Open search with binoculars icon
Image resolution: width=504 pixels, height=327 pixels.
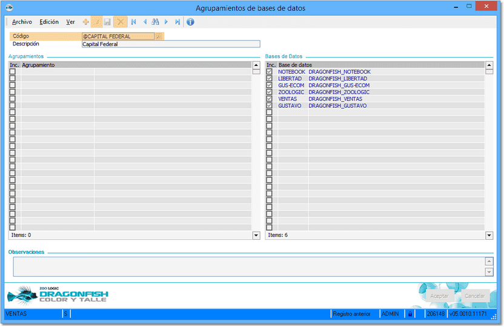[155, 22]
